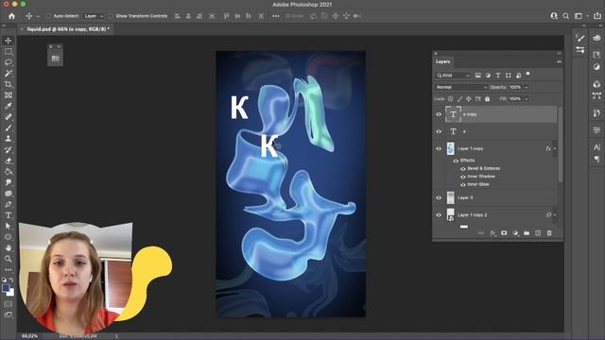This screenshot has width=605, height=340.
Task: Select the Horizontal Type tool
Action: (x=9, y=215)
